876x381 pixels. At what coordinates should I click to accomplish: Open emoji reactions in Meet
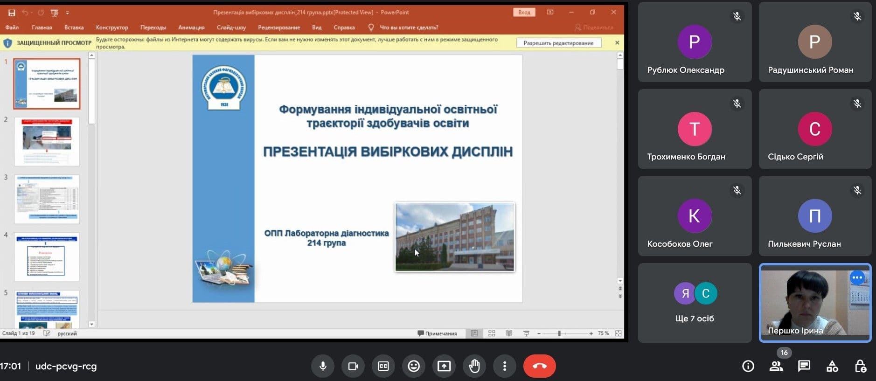tap(414, 366)
